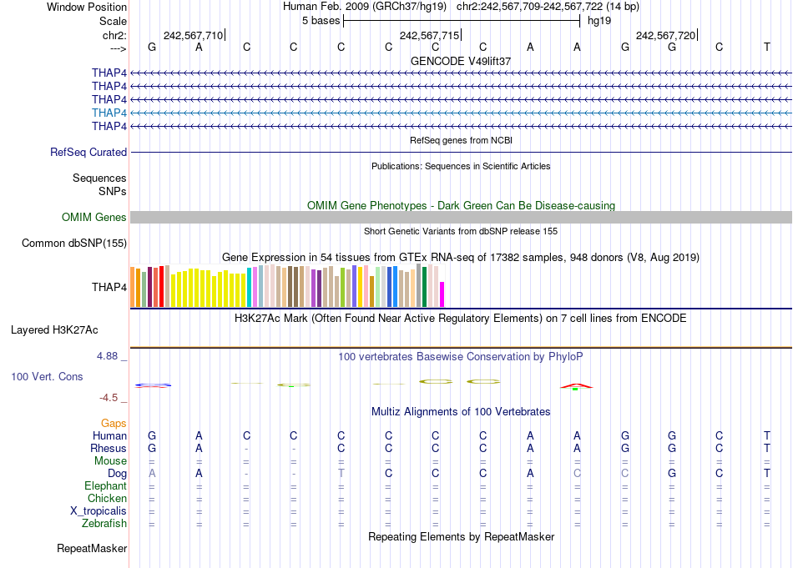Click the SNPs track label
The image size is (793, 568).
click(x=113, y=191)
